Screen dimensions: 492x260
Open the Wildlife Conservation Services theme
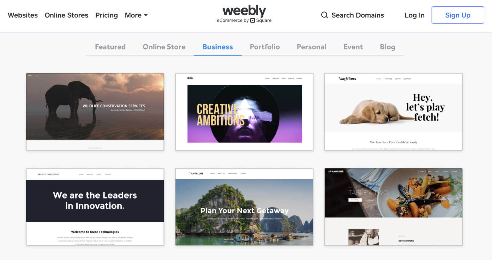95,112
